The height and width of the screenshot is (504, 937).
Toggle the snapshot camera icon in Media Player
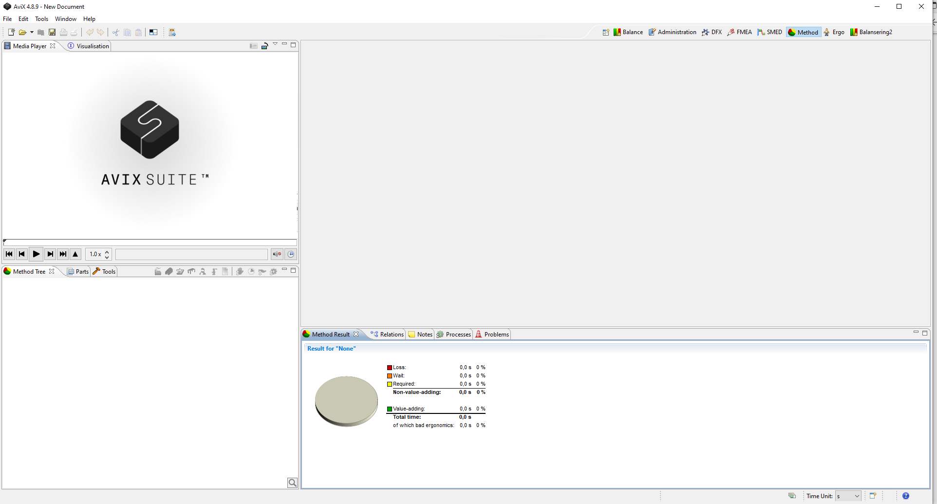[x=253, y=45]
